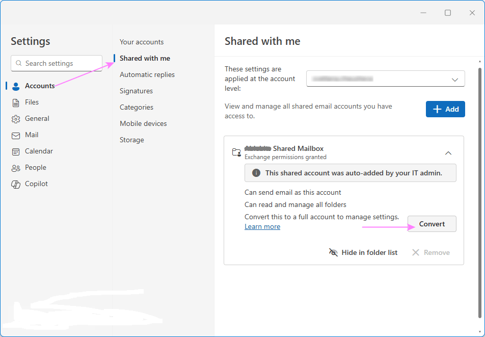Click the Accounts person icon
The height and width of the screenshot is (337, 485).
16,86
